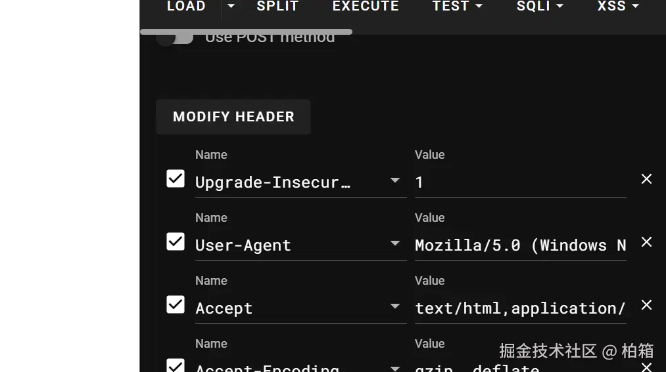666x372 pixels.
Task: Delete the Accept-Encoding header row
Action: pos(646,367)
